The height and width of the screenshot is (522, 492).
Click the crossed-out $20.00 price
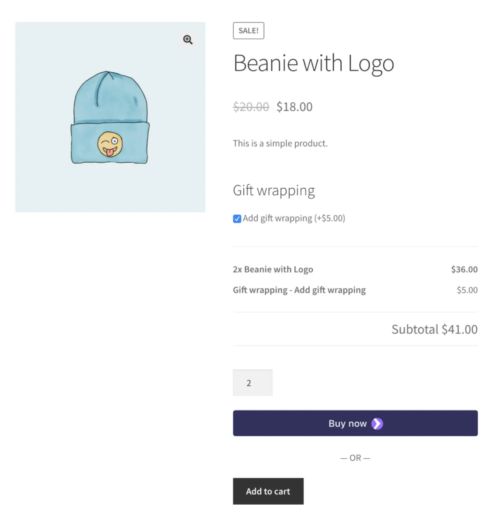click(251, 107)
